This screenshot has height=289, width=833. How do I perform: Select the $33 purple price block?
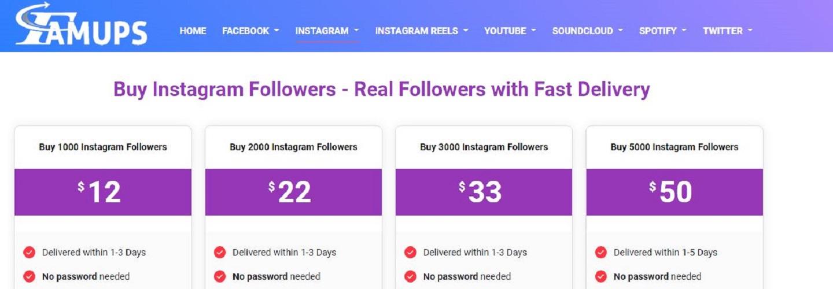point(484,192)
